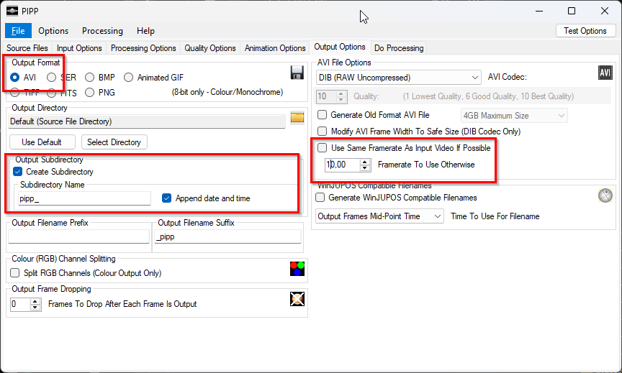Screen dimensions: 622x373
Task: Switch to the Processing Options tab
Action: click(143, 48)
